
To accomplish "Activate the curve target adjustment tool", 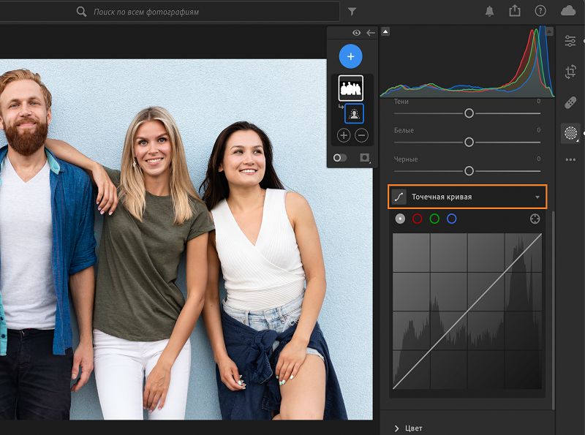I will [535, 219].
